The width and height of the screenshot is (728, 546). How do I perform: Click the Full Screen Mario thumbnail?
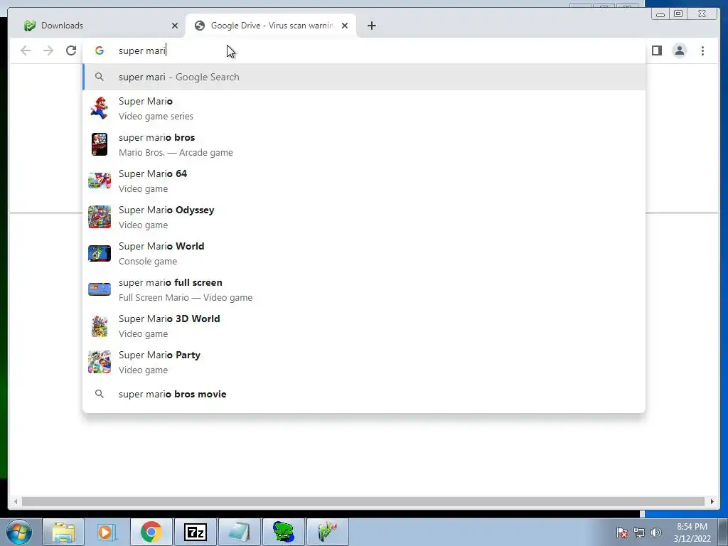click(x=100, y=289)
